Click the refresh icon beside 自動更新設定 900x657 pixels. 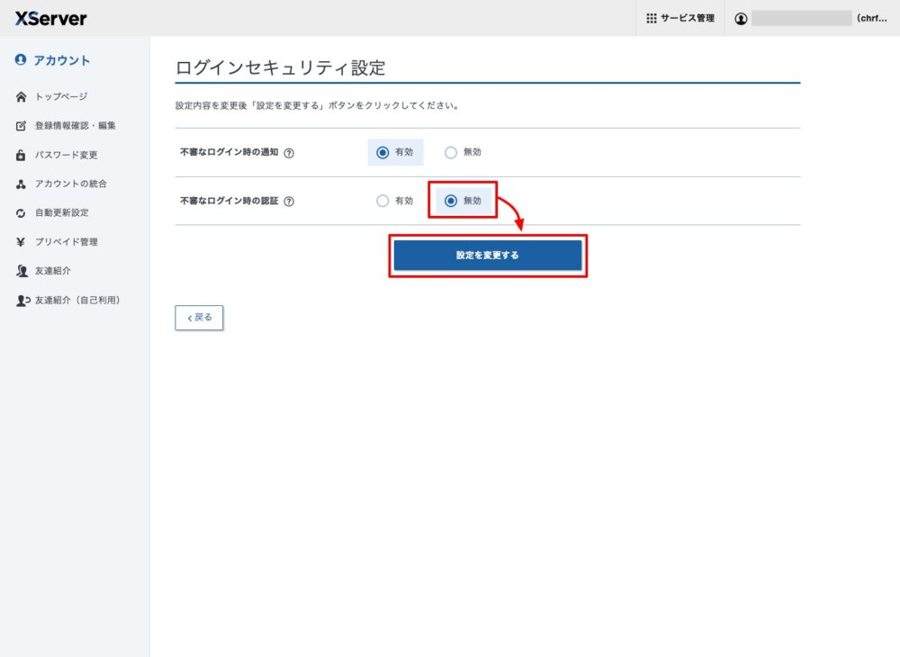tap(21, 213)
